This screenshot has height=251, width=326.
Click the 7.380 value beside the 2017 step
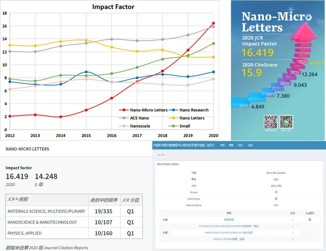click(283, 96)
